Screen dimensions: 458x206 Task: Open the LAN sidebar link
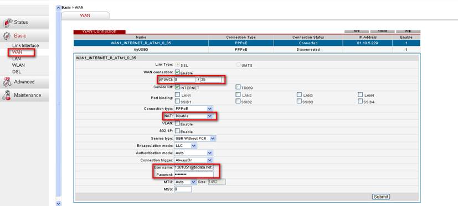(x=17, y=59)
